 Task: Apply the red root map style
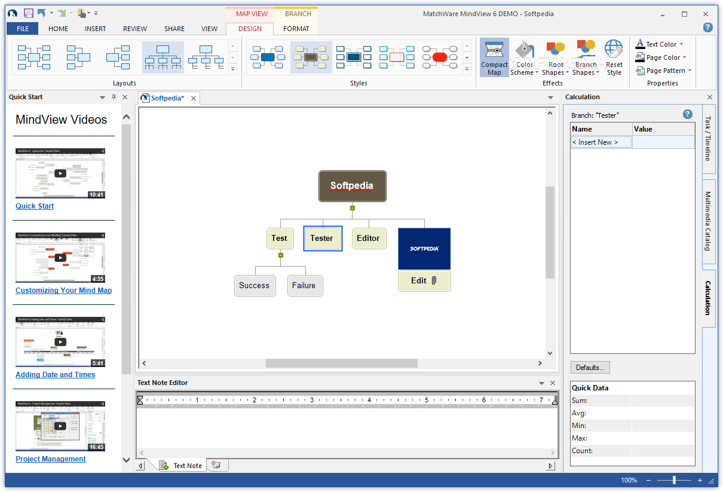(x=440, y=57)
